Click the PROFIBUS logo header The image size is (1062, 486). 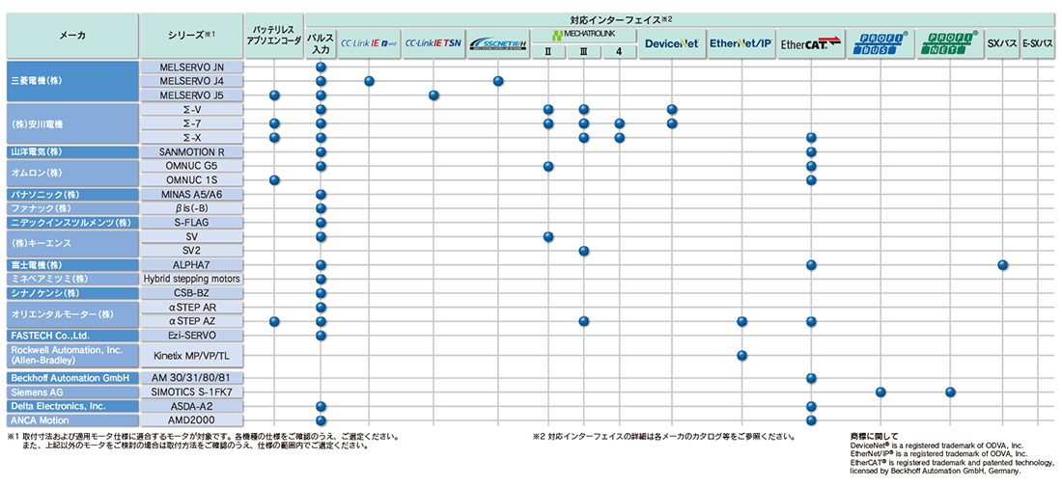880,43
